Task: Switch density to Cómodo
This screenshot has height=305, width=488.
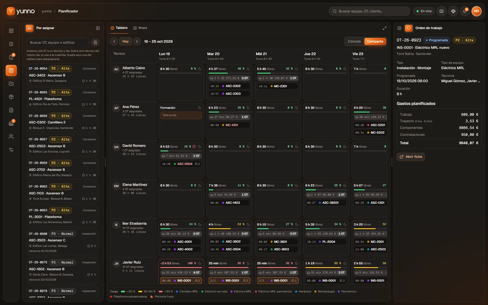Action: click(x=354, y=41)
